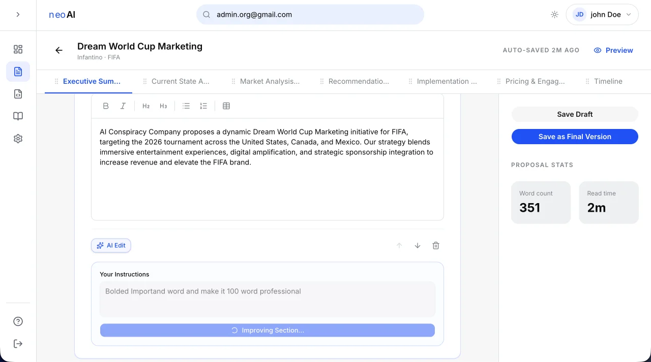Viewport: 651px width, 362px height.
Task: Click the JD avatar badge
Action: [579, 15]
